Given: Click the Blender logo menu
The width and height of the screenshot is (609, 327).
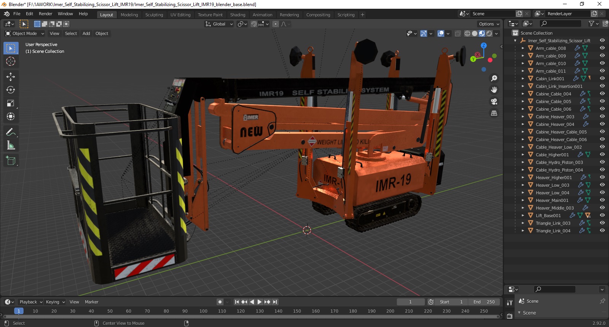Looking at the screenshot, I should [6, 14].
